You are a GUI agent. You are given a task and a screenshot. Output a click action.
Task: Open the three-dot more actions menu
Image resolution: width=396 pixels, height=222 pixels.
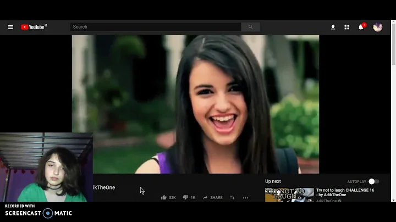click(x=245, y=198)
